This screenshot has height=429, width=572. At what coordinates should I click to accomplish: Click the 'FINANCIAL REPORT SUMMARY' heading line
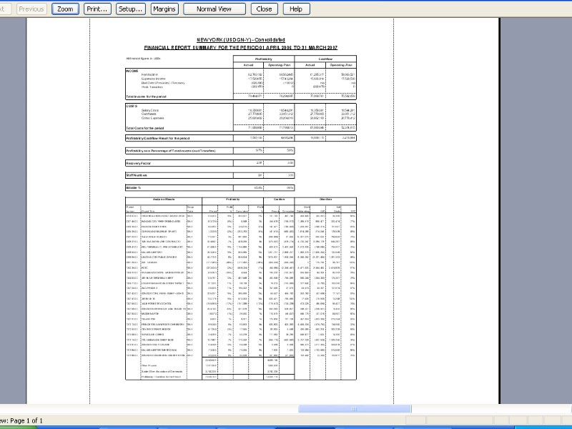(241, 47)
